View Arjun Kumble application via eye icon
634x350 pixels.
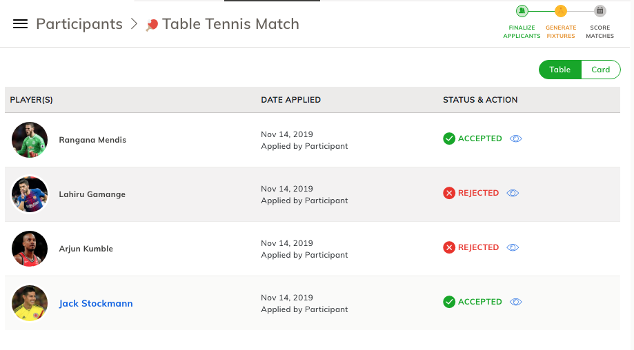point(513,248)
